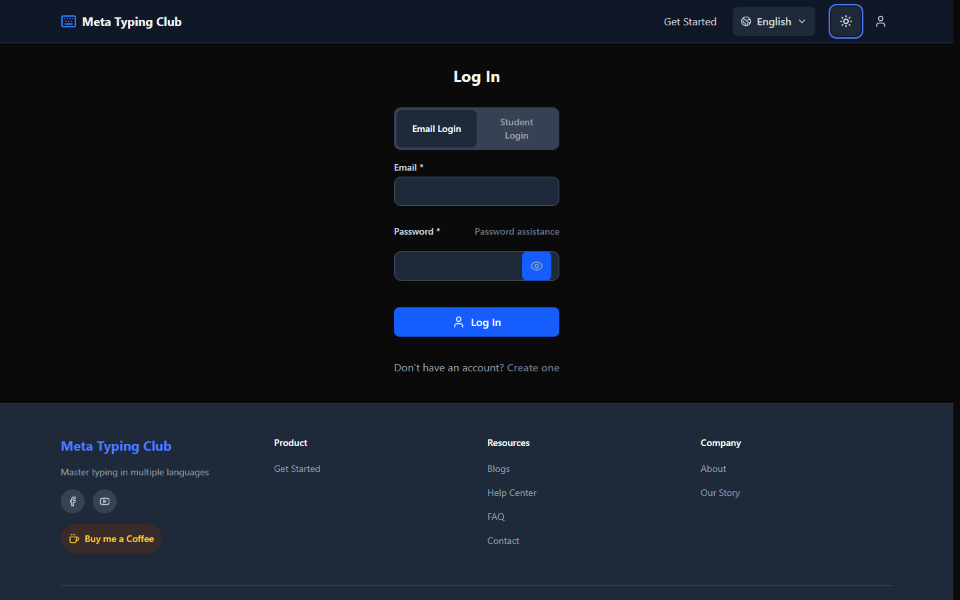The image size is (960, 600).
Task: Switch to the Student Login tab
Action: [517, 129]
